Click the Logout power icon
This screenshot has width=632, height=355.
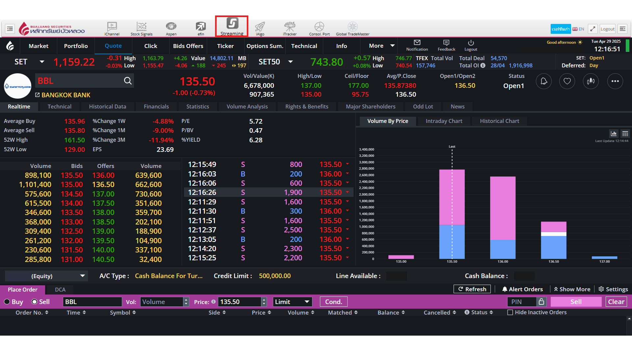pos(471,45)
